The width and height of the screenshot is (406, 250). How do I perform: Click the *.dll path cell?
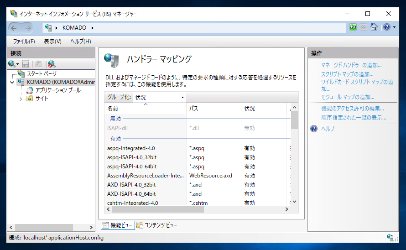pyautogui.click(x=194, y=128)
